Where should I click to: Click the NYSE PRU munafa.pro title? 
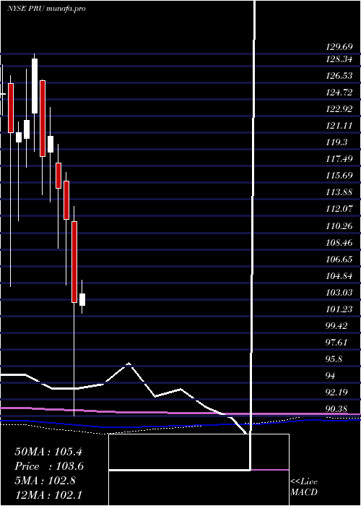[46, 9]
